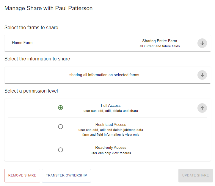Collapse the permission level list arrow
The image size is (215, 186).
(x=202, y=108)
